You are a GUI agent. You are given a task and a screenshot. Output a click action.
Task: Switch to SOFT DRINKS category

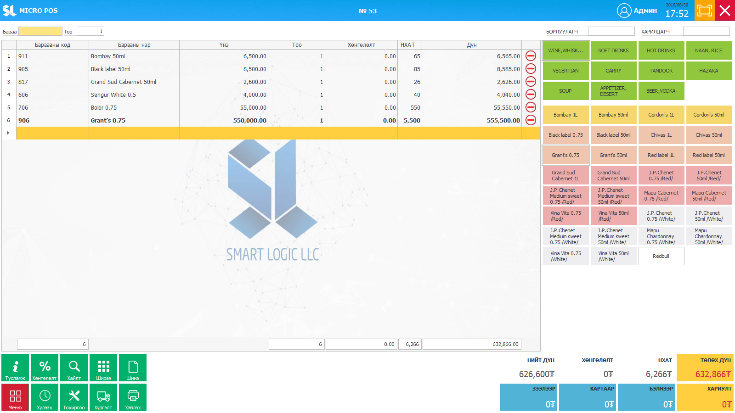[613, 50]
